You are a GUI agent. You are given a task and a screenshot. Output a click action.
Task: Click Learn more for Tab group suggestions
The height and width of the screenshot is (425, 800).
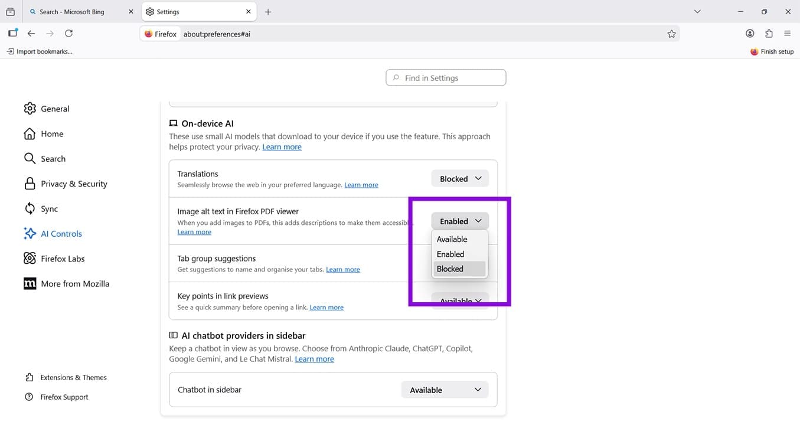point(343,270)
